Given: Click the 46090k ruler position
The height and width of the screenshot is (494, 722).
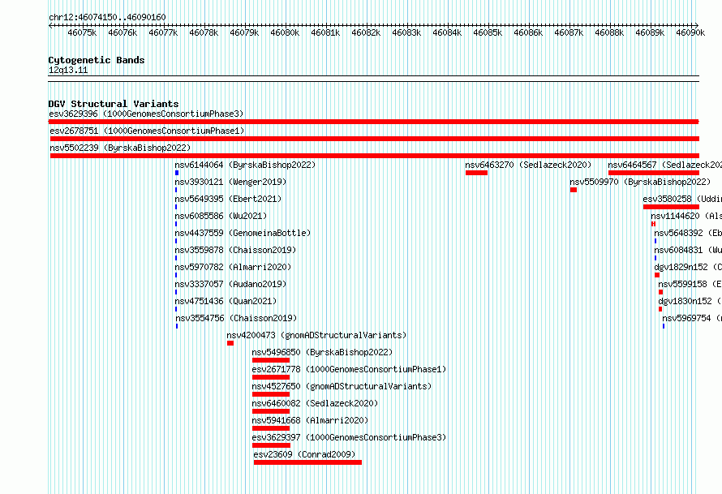Looking at the screenshot, I should pyautogui.click(x=690, y=32).
